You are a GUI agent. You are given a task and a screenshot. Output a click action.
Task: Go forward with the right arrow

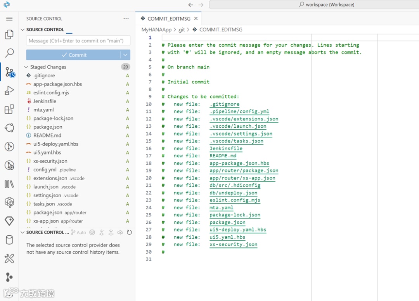click(201, 5)
